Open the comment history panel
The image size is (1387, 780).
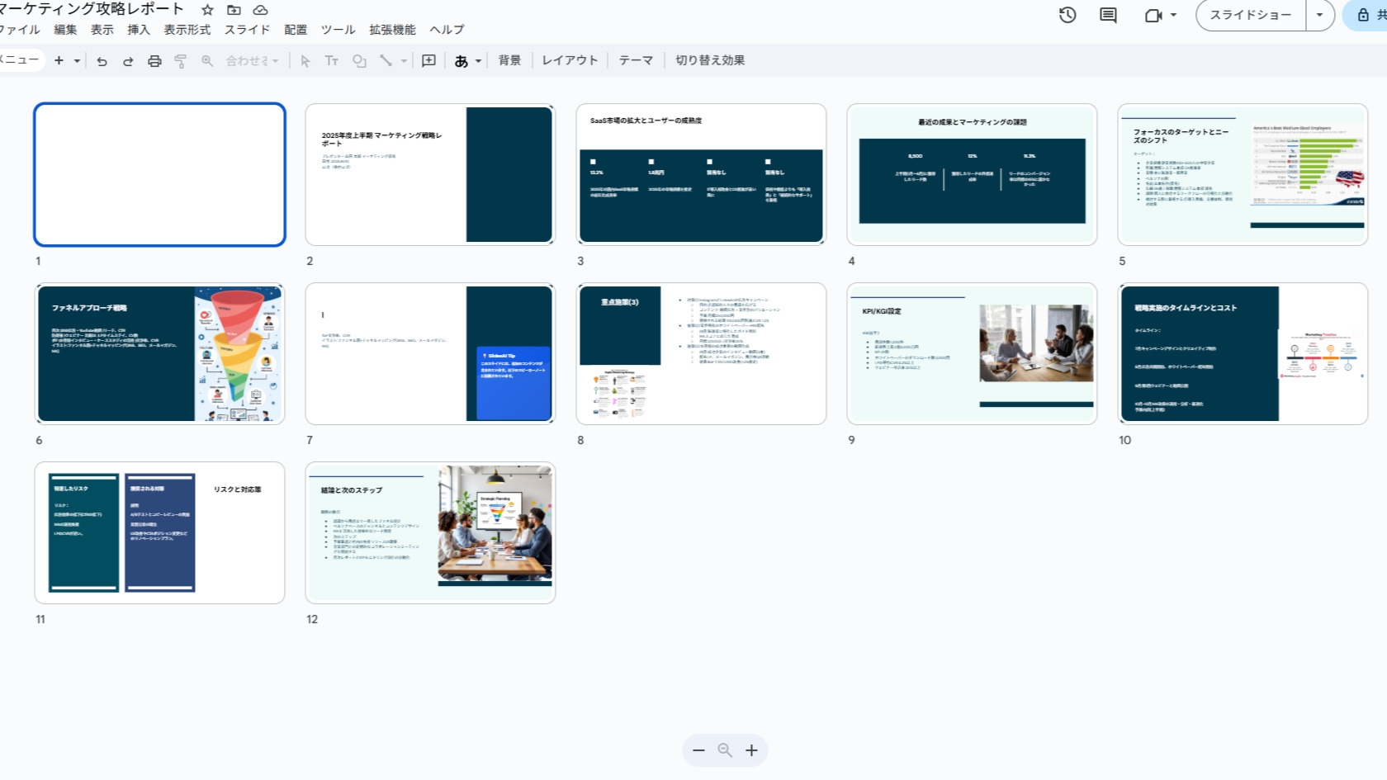pyautogui.click(x=1107, y=15)
